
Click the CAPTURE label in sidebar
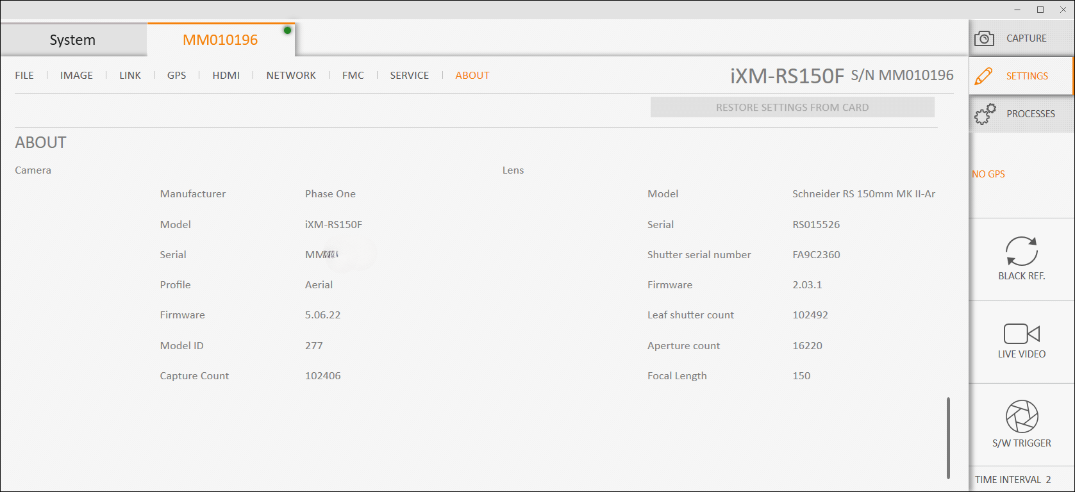[1026, 38]
